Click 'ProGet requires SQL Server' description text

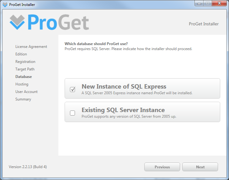[128, 49]
